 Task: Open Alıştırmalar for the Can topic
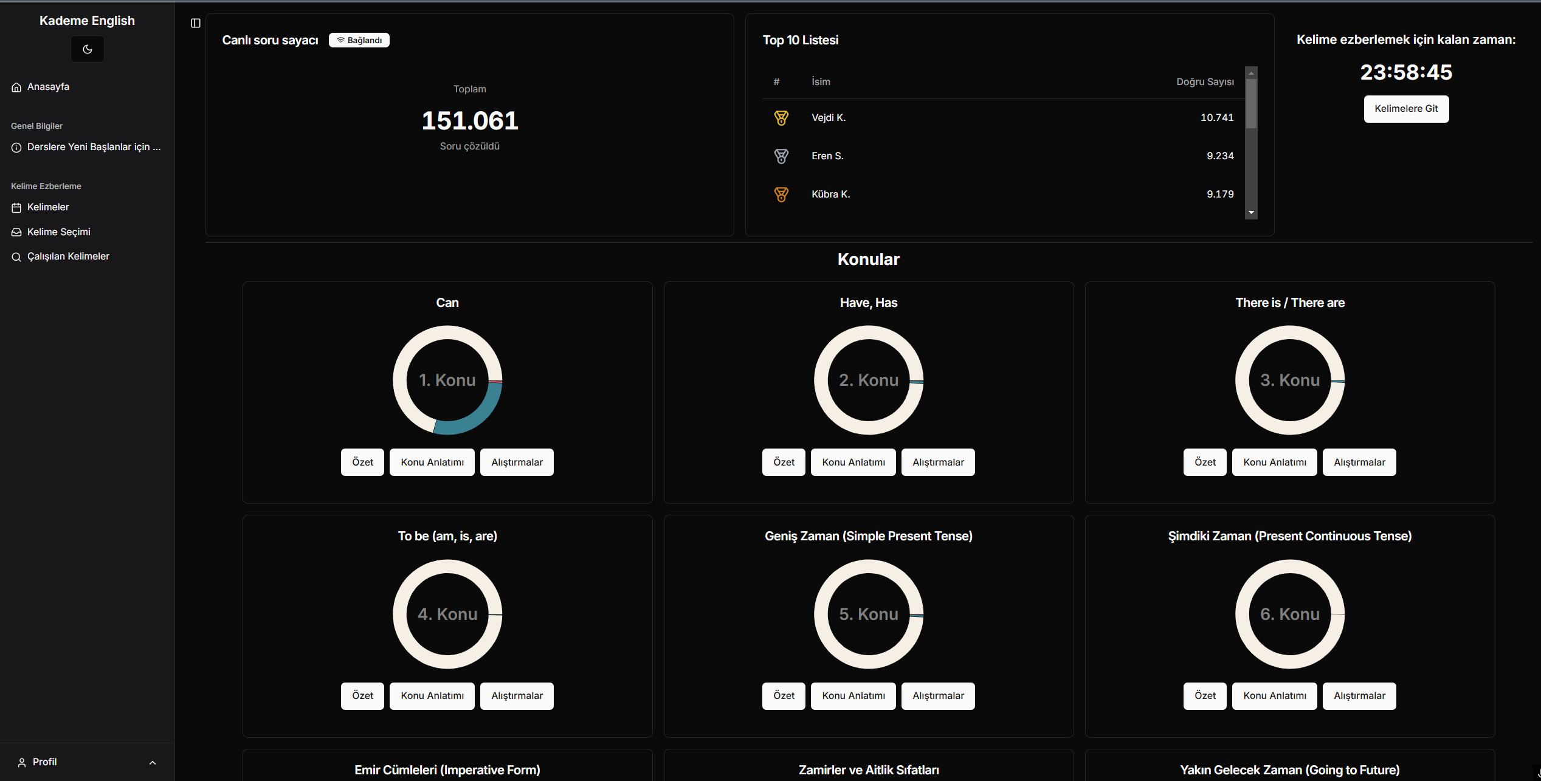click(x=517, y=462)
